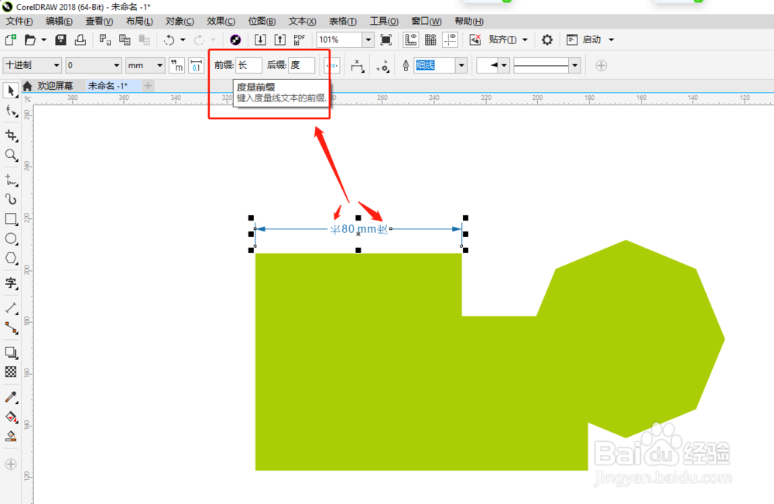Click the Undo arrow
Image resolution: width=774 pixels, height=504 pixels.
[169, 40]
